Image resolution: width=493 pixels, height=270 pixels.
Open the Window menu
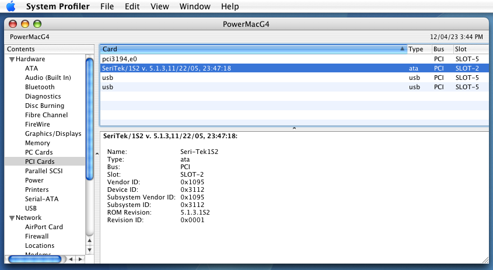[x=195, y=6]
